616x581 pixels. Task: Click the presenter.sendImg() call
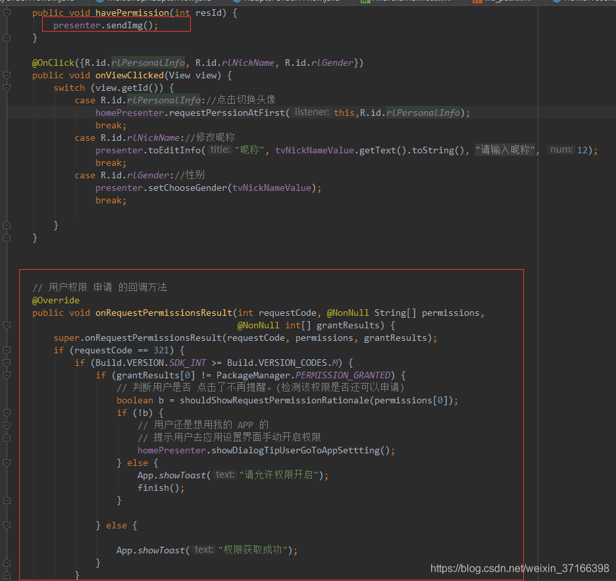tap(105, 26)
